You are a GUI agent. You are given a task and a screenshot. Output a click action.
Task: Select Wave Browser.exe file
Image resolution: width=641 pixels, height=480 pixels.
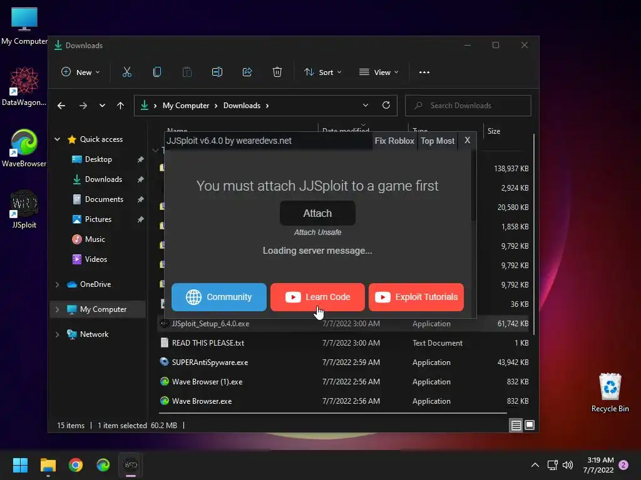click(343, 401)
